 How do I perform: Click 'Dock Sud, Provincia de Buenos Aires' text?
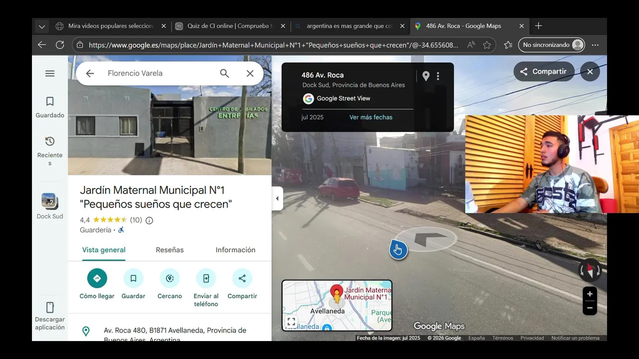[353, 85]
